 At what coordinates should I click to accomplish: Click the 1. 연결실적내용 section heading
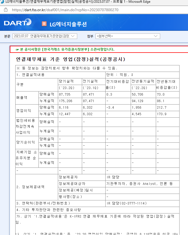click(x=30, y=75)
